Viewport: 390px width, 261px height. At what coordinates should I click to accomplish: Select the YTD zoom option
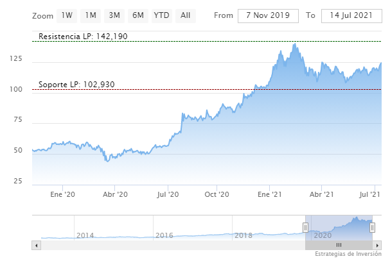[x=161, y=15]
